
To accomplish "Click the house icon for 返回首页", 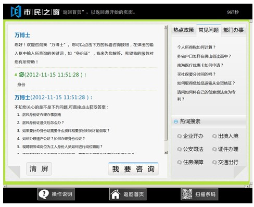I will [116, 194].
